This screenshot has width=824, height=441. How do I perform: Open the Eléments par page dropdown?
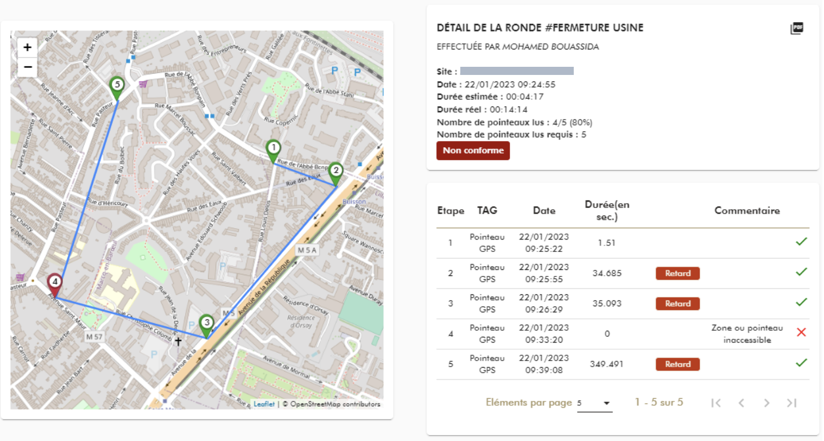[595, 402]
